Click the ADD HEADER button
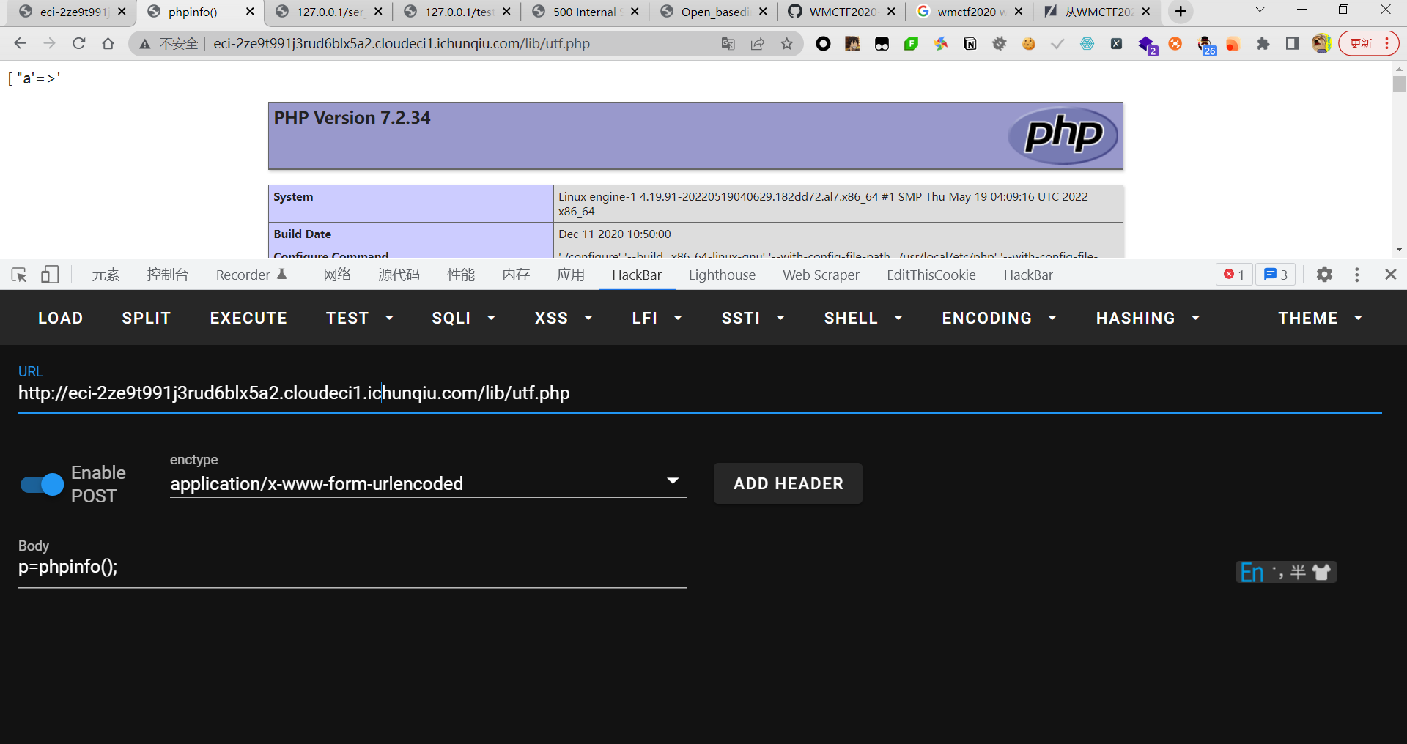 click(x=789, y=483)
